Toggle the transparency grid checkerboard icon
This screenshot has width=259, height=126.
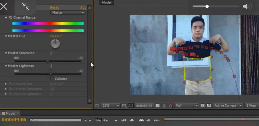(209, 105)
